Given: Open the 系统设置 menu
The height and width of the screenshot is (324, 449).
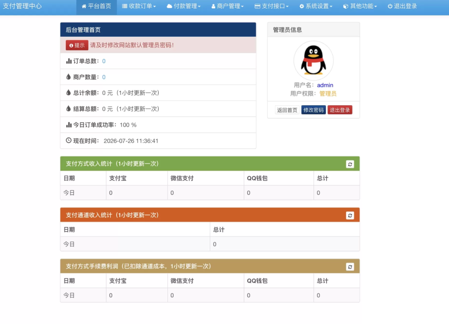Looking at the screenshot, I should coord(316,6).
